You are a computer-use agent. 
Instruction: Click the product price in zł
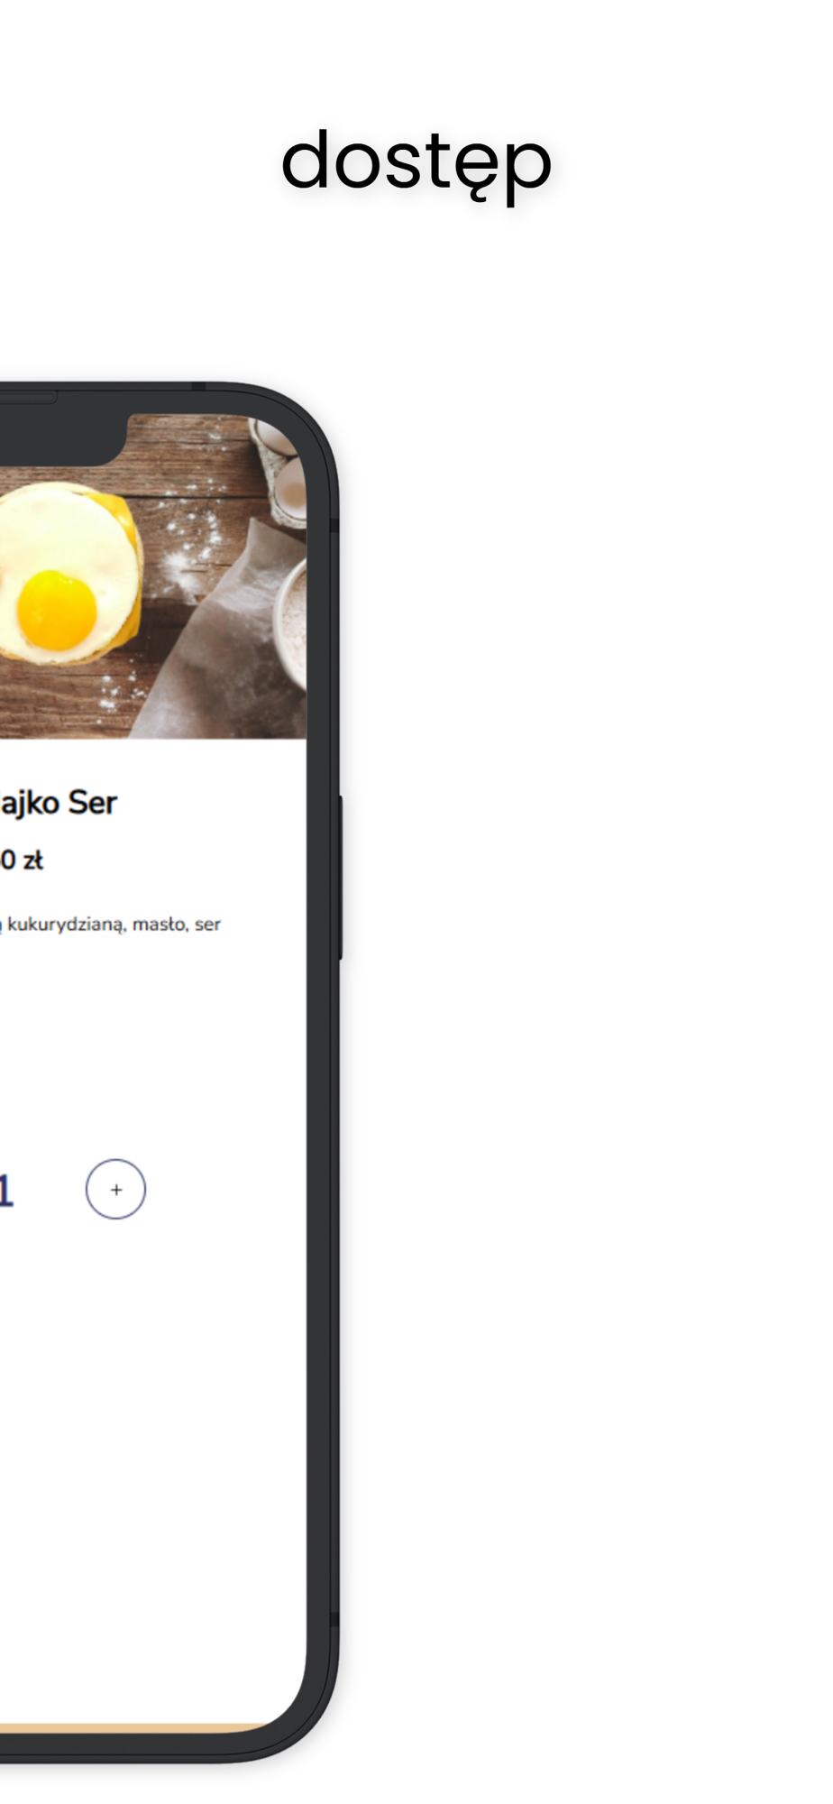click(22, 860)
